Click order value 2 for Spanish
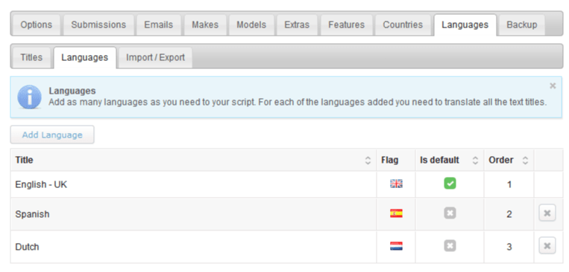The width and height of the screenshot is (569, 272). coord(509,215)
